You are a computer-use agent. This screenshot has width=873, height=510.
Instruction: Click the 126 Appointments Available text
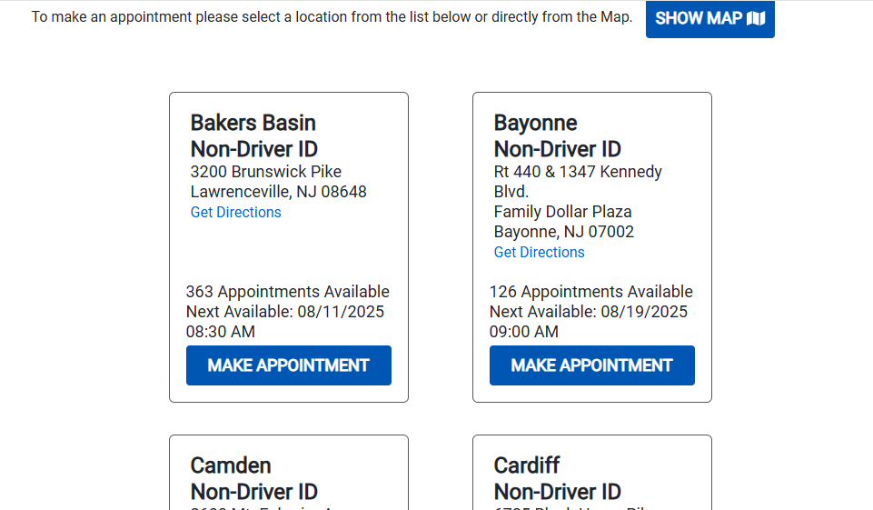[x=590, y=292]
